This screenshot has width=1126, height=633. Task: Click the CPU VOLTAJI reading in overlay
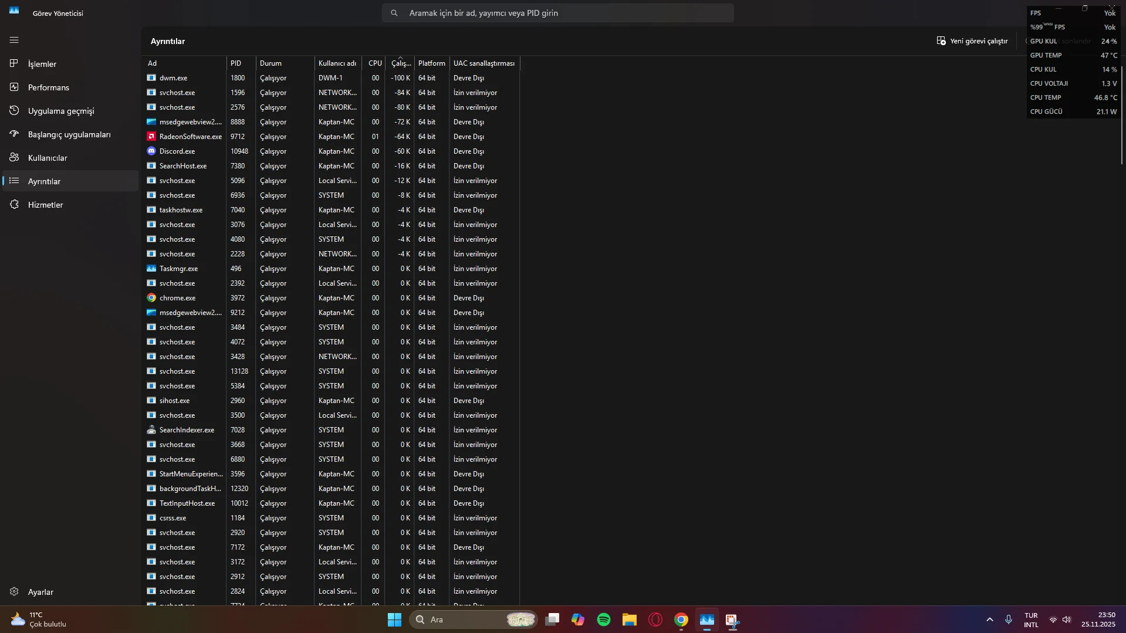1073,83
